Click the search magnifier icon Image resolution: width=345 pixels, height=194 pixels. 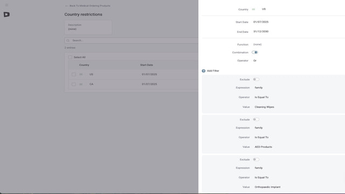68,40
